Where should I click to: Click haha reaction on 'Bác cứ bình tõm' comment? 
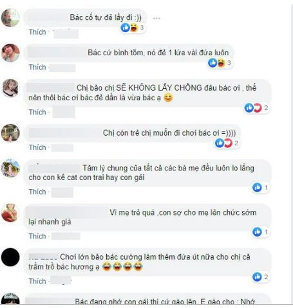click(221, 63)
